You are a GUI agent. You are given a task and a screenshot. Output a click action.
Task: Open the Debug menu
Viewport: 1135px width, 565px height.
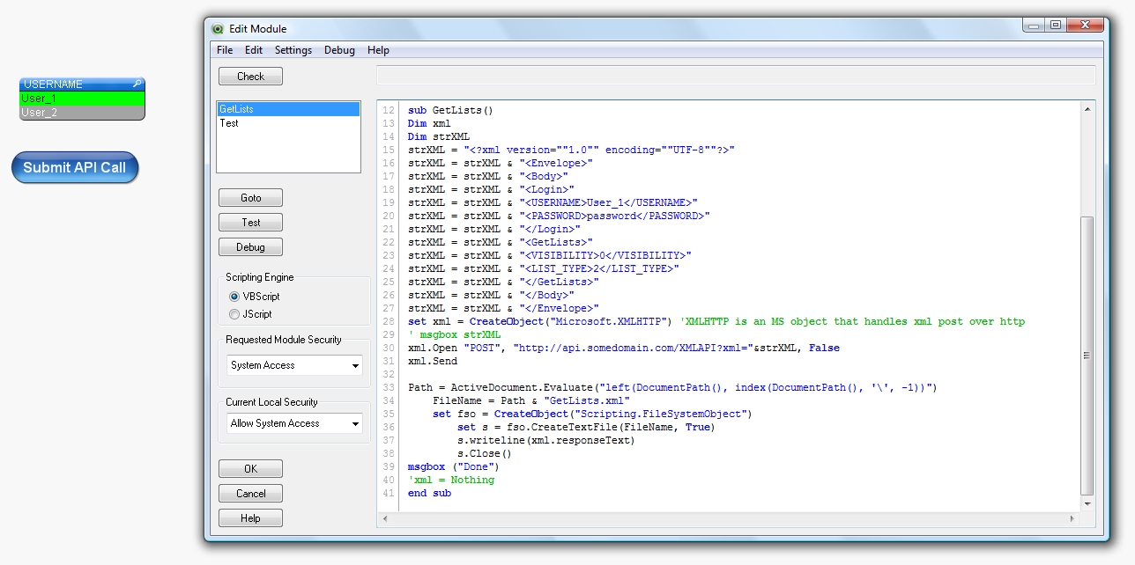pyautogui.click(x=339, y=50)
